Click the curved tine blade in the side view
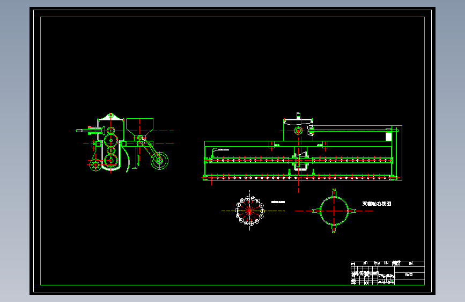 coord(127,160)
